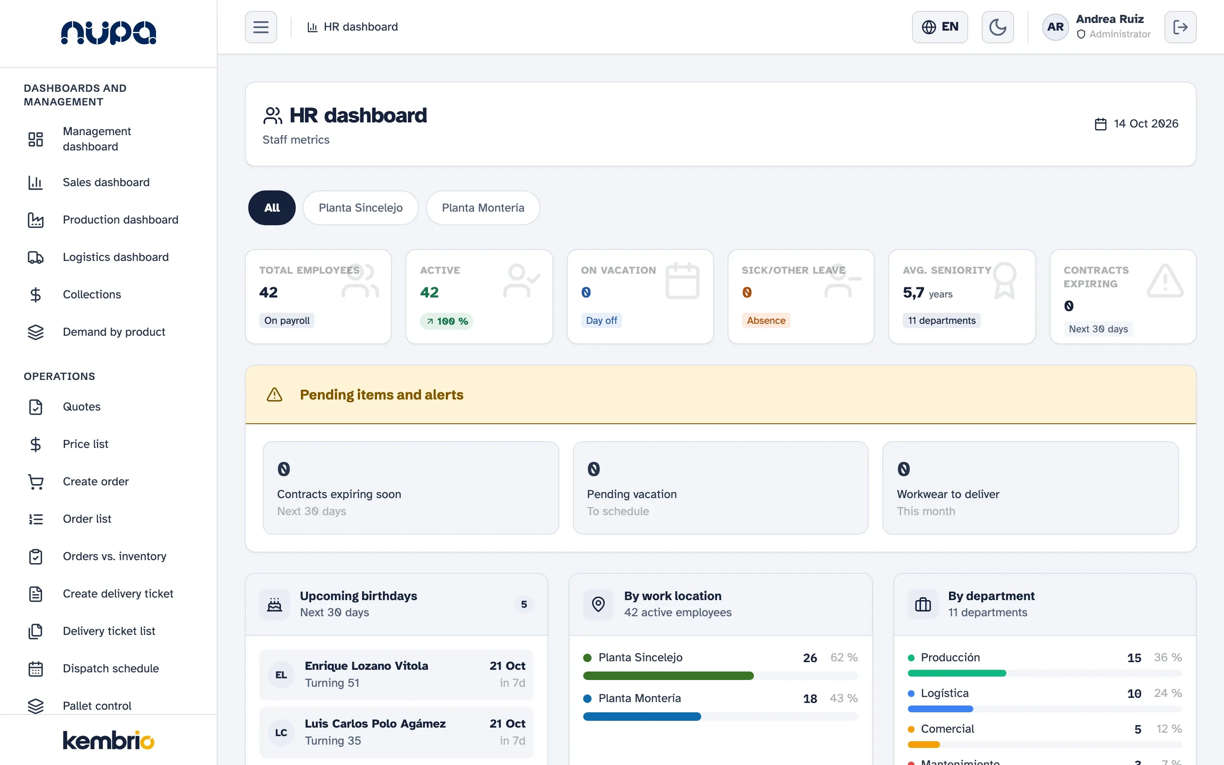Toggle the sidebar hamburger menu
The height and width of the screenshot is (765, 1224).
(261, 27)
